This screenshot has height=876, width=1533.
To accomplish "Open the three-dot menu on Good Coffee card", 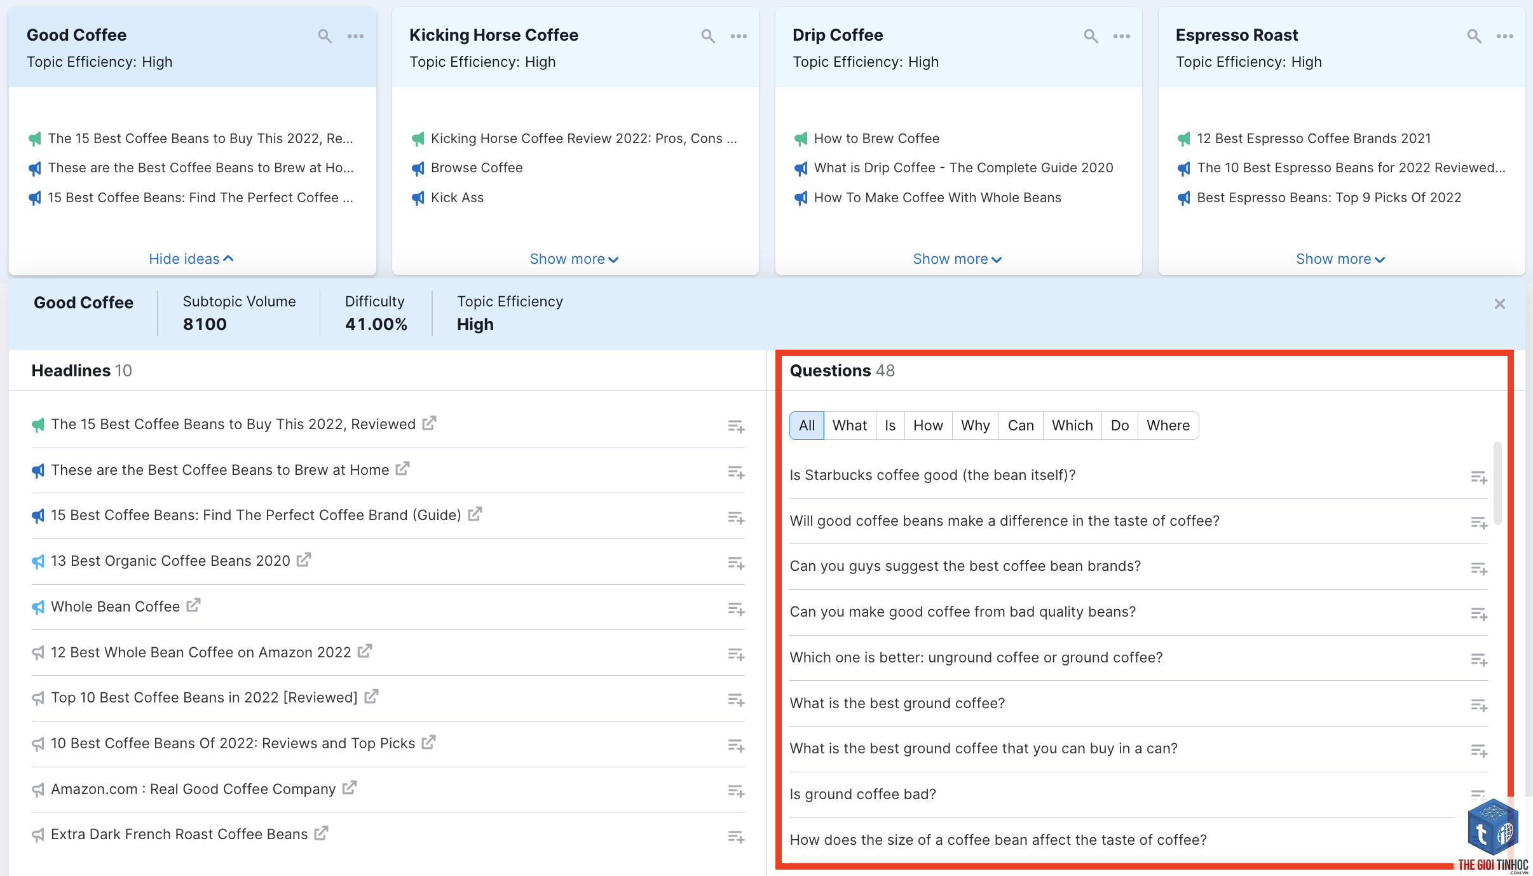I will (356, 36).
